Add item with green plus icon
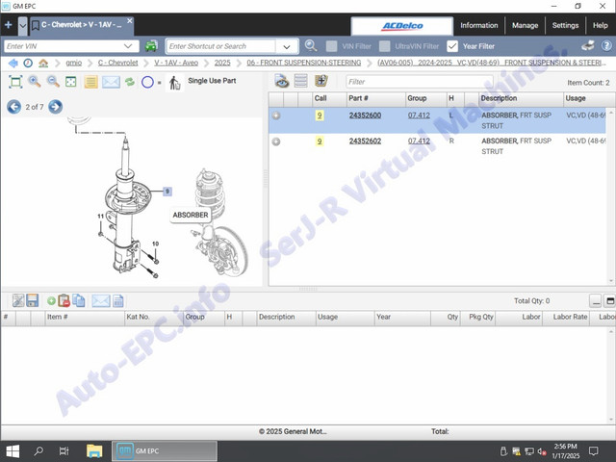This screenshot has width=616, height=462. (x=51, y=301)
